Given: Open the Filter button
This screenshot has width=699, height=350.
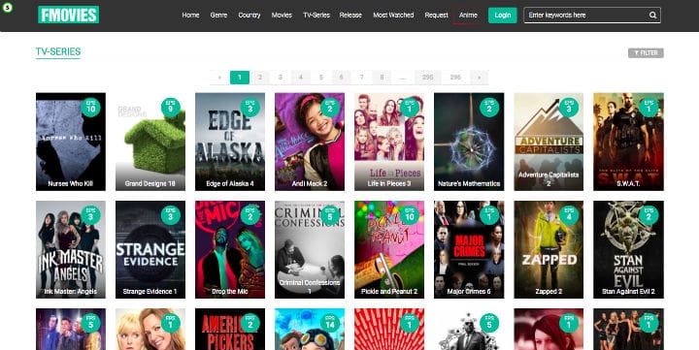Looking at the screenshot, I should [x=646, y=53].
